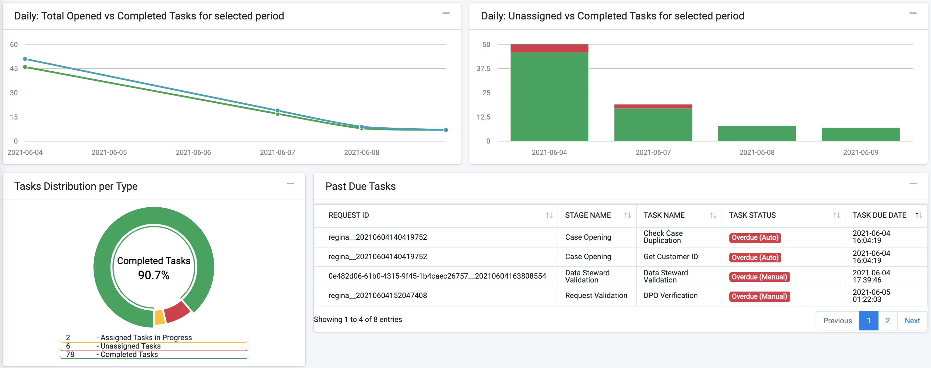The width and height of the screenshot is (931, 368).
Task: Click the Completed Tasks legend entry
Action: click(154, 354)
